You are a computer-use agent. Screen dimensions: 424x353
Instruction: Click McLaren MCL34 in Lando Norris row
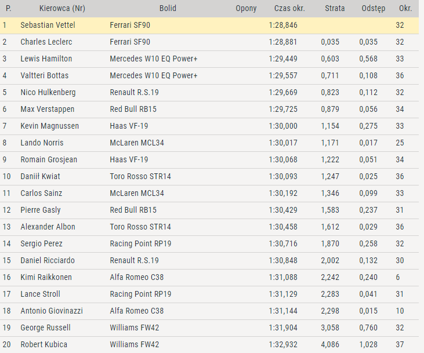[137, 143]
